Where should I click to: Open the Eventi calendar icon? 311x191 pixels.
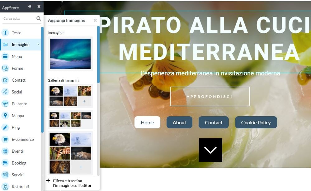click(x=5, y=151)
